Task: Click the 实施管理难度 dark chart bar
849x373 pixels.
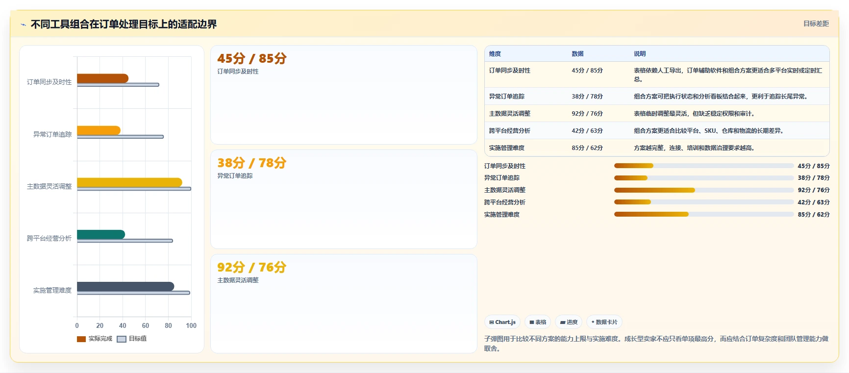Action: coord(125,286)
